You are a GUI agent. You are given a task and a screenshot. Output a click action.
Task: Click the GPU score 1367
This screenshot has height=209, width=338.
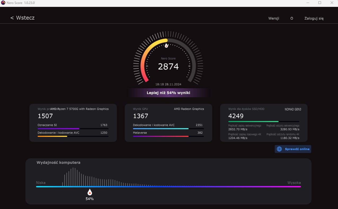[141, 116]
